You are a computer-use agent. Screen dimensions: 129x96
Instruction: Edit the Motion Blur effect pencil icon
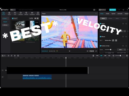pos(113,41)
